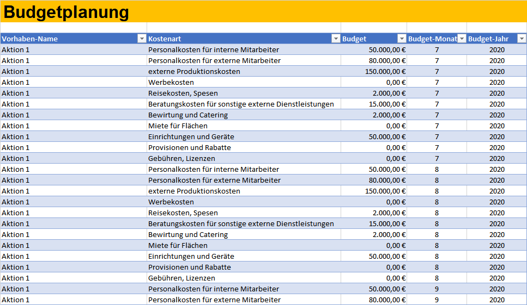
Task: Select the 80.000,00 € budget in month 9
Action: (x=374, y=300)
